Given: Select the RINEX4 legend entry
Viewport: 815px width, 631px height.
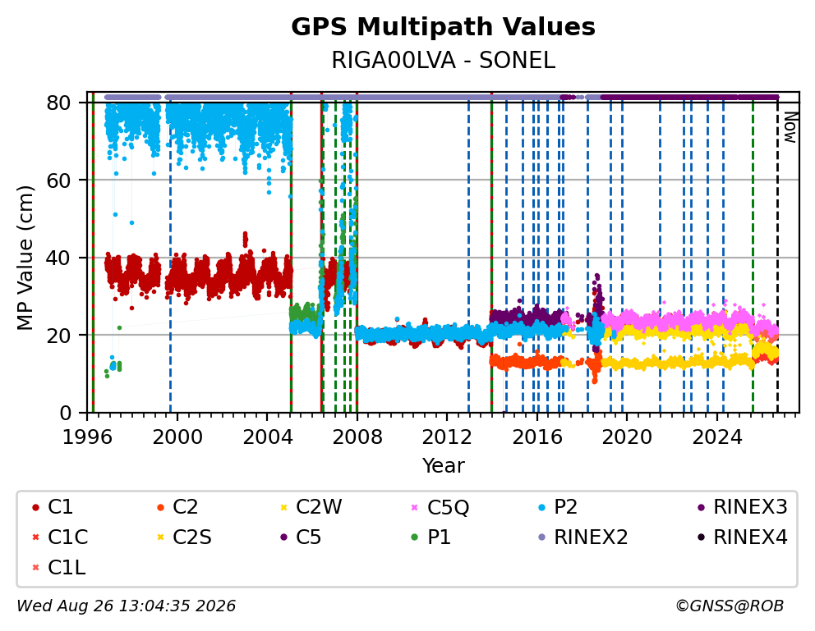Looking at the screenshot, I should [743, 537].
